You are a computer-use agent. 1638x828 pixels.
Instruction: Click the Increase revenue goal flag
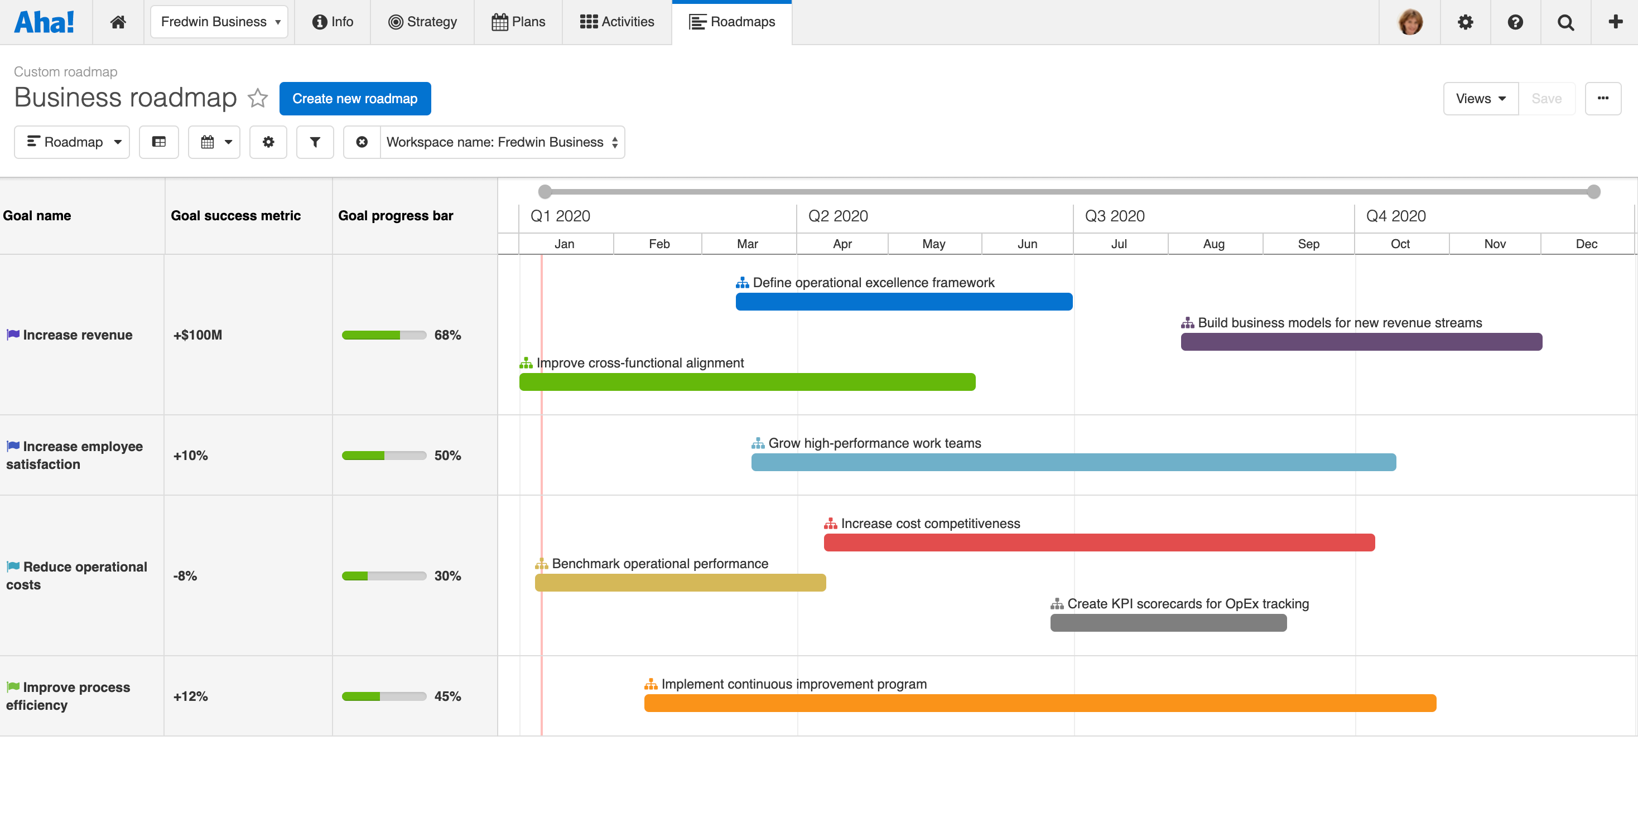coord(13,335)
